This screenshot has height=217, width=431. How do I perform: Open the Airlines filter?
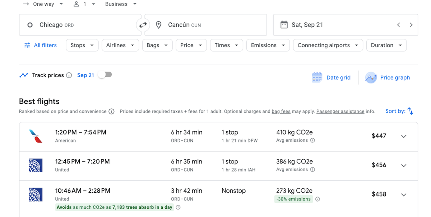click(x=120, y=45)
